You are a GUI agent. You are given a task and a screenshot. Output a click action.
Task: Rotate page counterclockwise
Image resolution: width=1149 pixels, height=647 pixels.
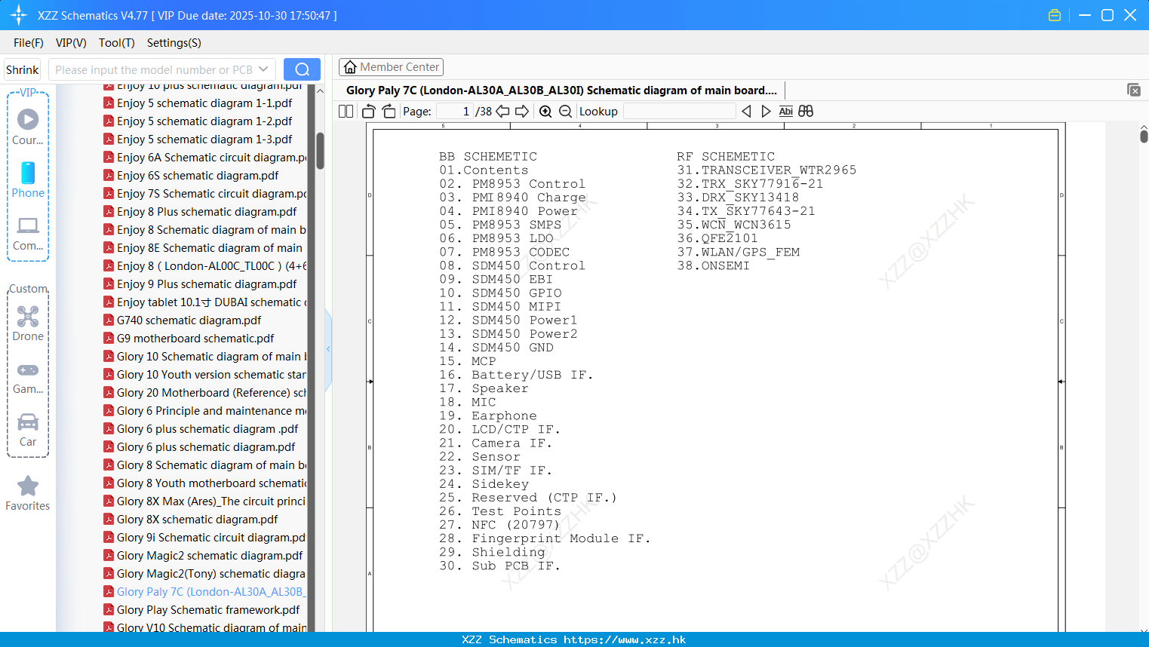pos(368,111)
